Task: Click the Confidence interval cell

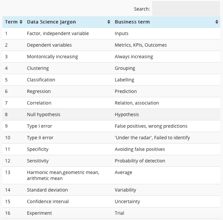Action: click(48, 201)
